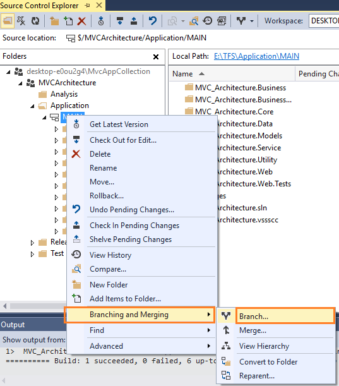This screenshot has height=386, width=339.
Task: Open the Branching and Merging submenu
Action: 140,315
